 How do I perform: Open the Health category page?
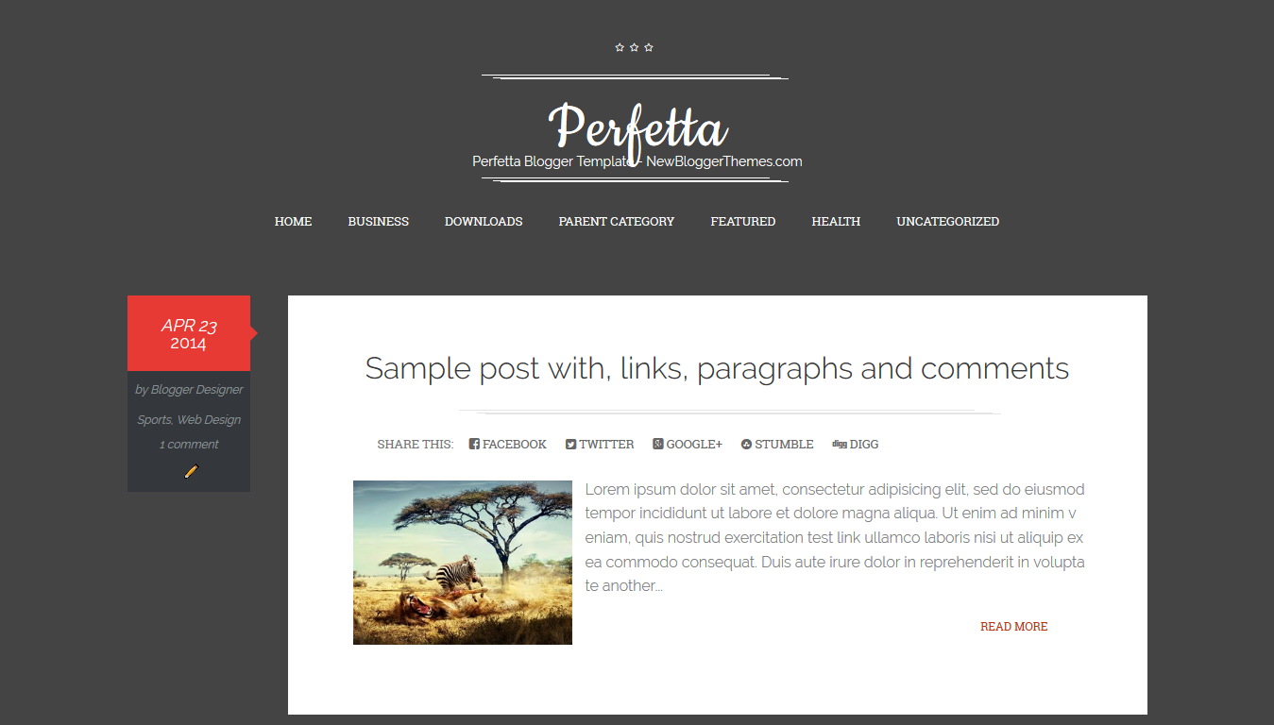[836, 222]
